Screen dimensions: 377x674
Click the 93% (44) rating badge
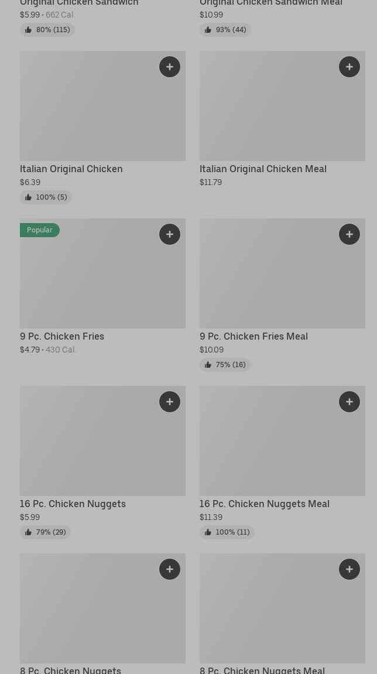coord(225,30)
